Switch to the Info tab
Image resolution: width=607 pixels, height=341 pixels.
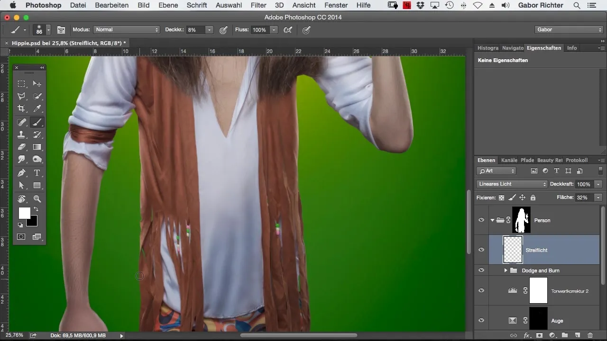[572, 48]
